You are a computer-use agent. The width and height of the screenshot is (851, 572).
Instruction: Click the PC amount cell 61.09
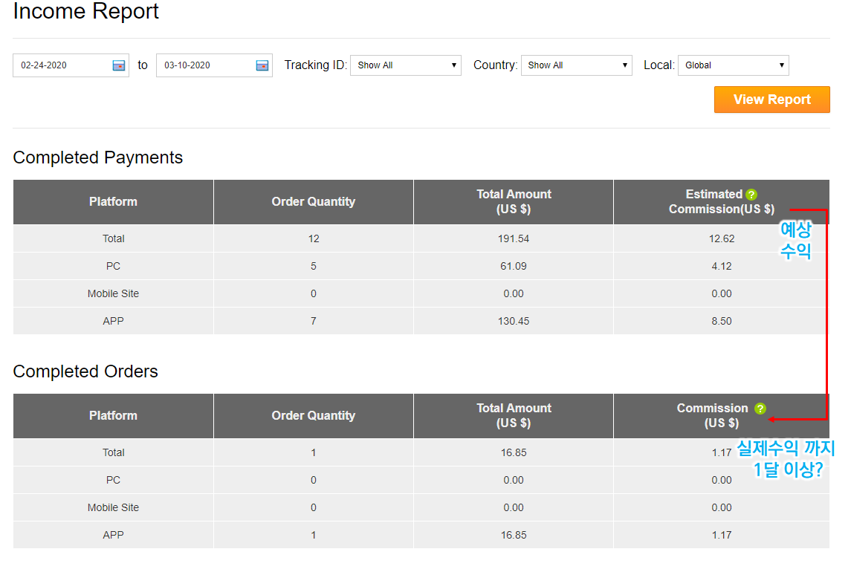514,267
